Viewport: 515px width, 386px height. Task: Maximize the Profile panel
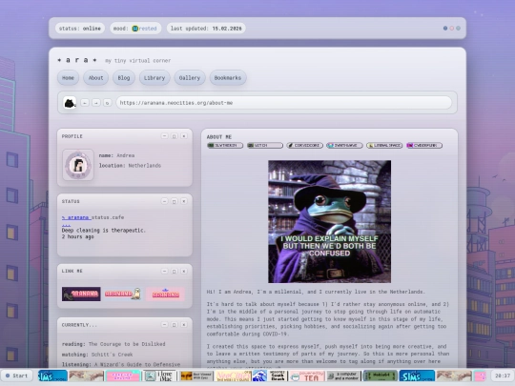click(175, 136)
